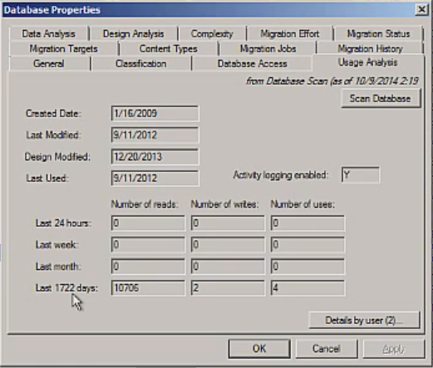Click the Last Modified date field
Screen dimensions: 433x368
(x=155, y=135)
